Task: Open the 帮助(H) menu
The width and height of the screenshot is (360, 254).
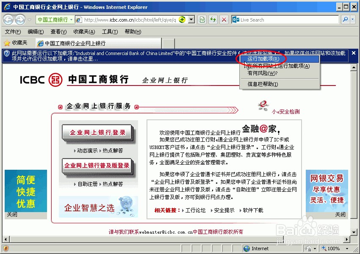Action: click(133, 32)
